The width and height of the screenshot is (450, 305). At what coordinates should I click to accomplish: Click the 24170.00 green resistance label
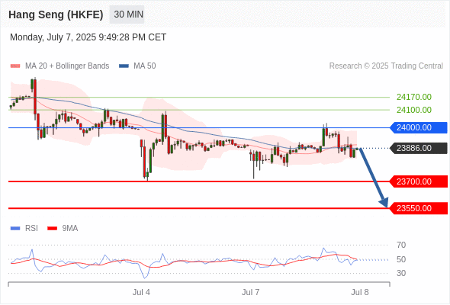(x=414, y=97)
